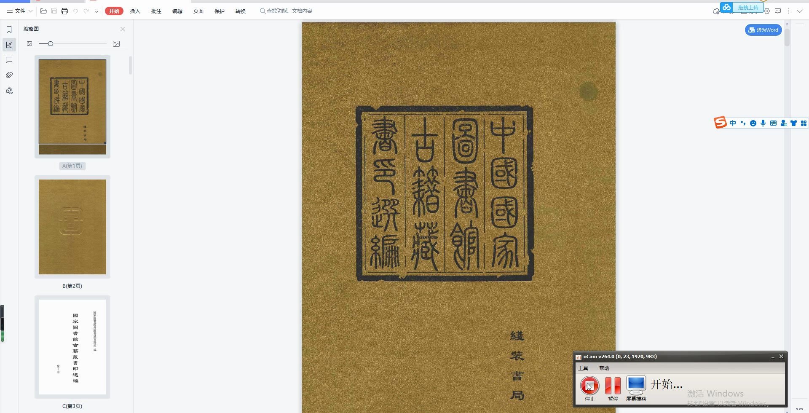The height and width of the screenshot is (413, 809).
Task: Click the 拖拽上传 cloud upload widget
Action: click(x=742, y=7)
